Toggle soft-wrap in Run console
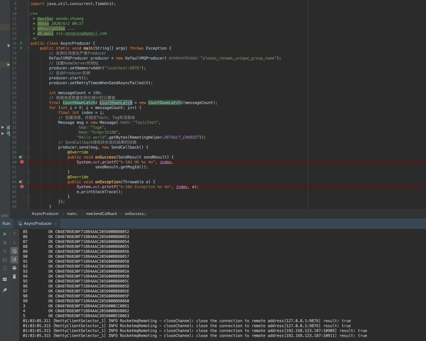The height and width of the screenshot is (341, 426). click(x=14, y=251)
